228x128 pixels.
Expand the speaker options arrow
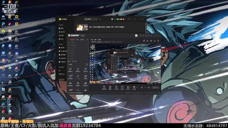pyautogui.click(x=137, y=87)
